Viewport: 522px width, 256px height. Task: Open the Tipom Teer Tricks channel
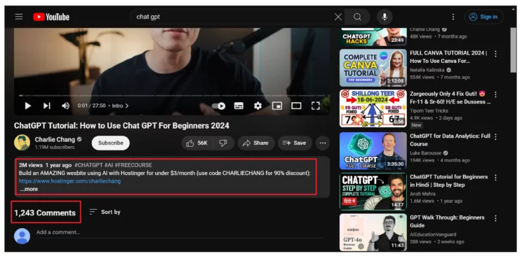coord(429,111)
